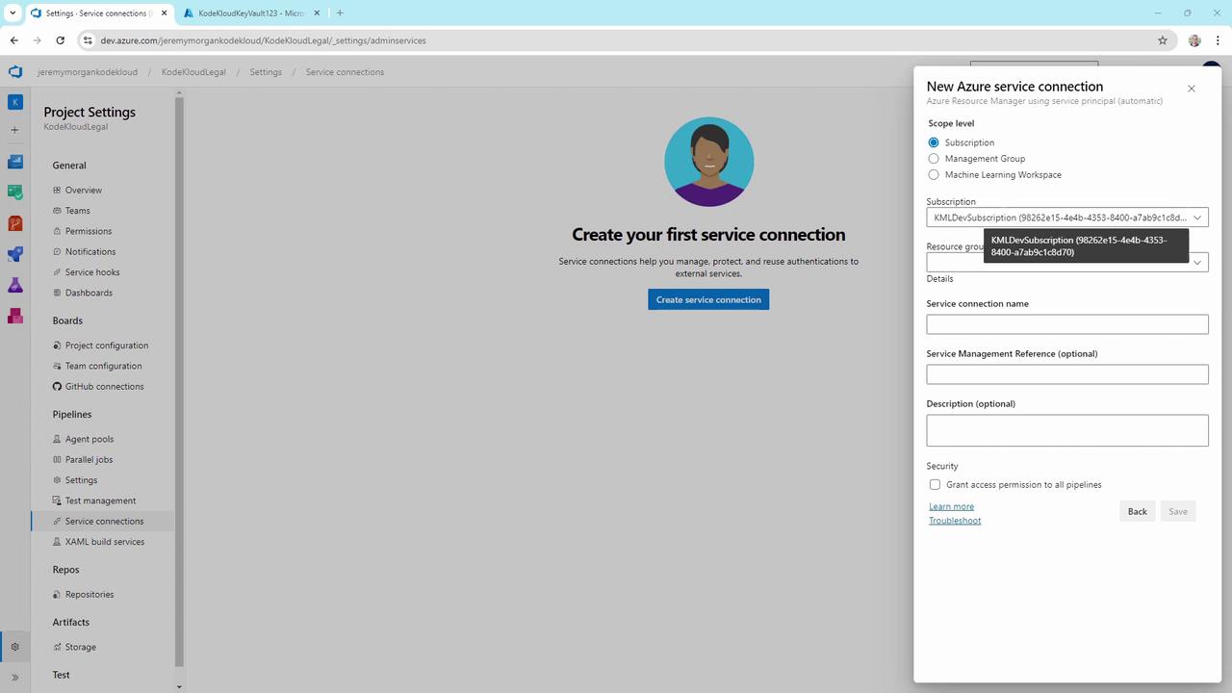Open the Artifacts hub icon in the sidebar
This screenshot has height=693, width=1232.
coord(14,316)
